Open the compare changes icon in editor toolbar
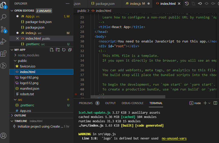Image resolution: width=219 pixels, height=143 pixels. click(x=193, y=4)
